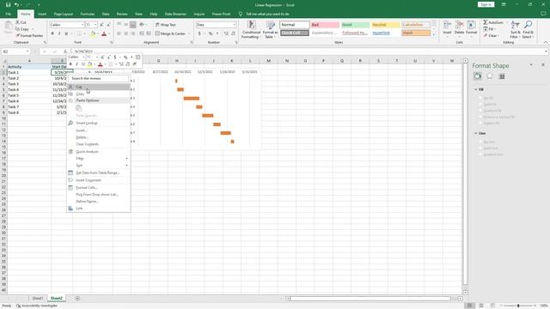The height and width of the screenshot is (309, 550).
Task: Click the Insert Function fx icon
Action: click(x=65, y=51)
